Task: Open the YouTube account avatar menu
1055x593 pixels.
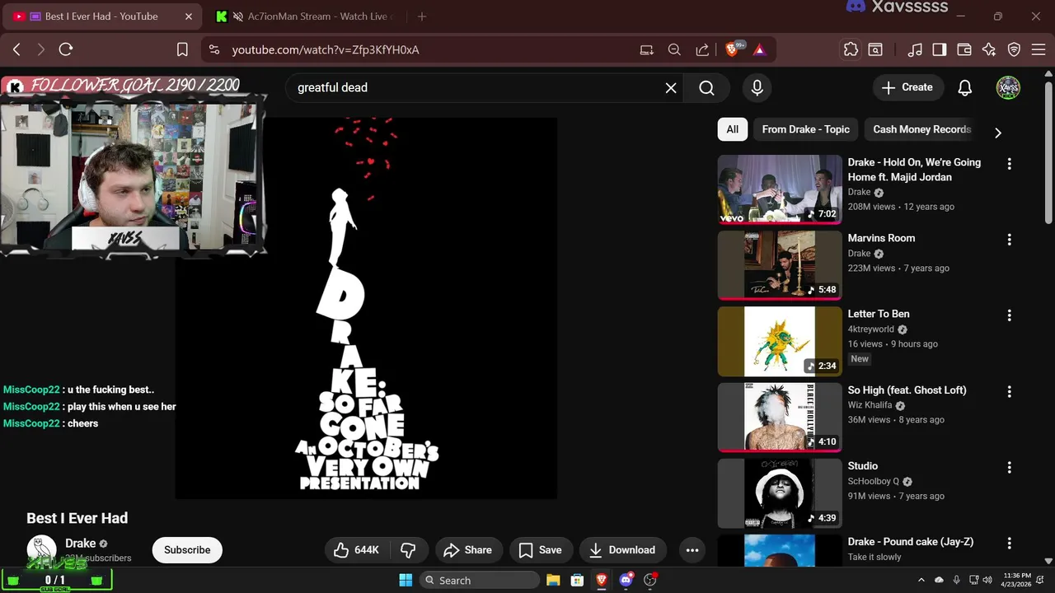Action: 1008,87
